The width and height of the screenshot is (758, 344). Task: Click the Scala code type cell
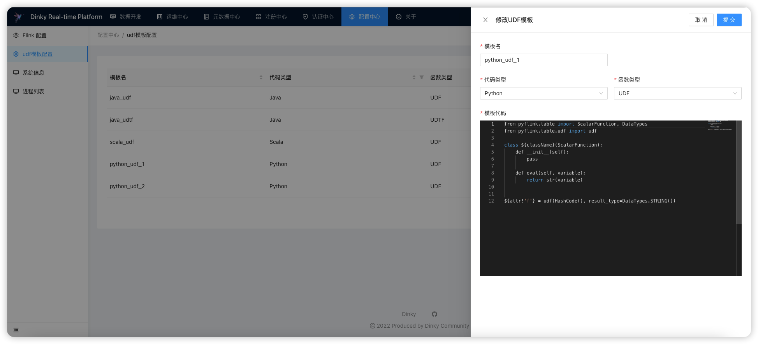[x=276, y=142]
